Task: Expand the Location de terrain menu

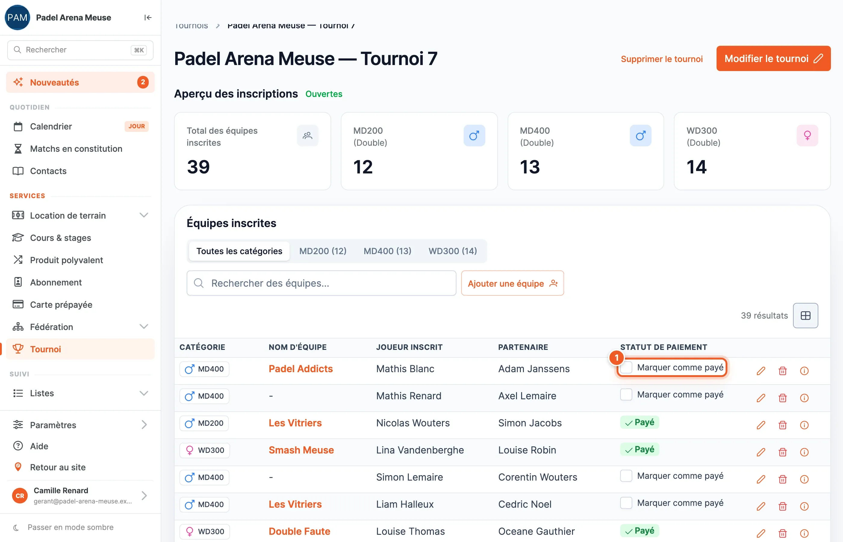Action: point(80,215)
